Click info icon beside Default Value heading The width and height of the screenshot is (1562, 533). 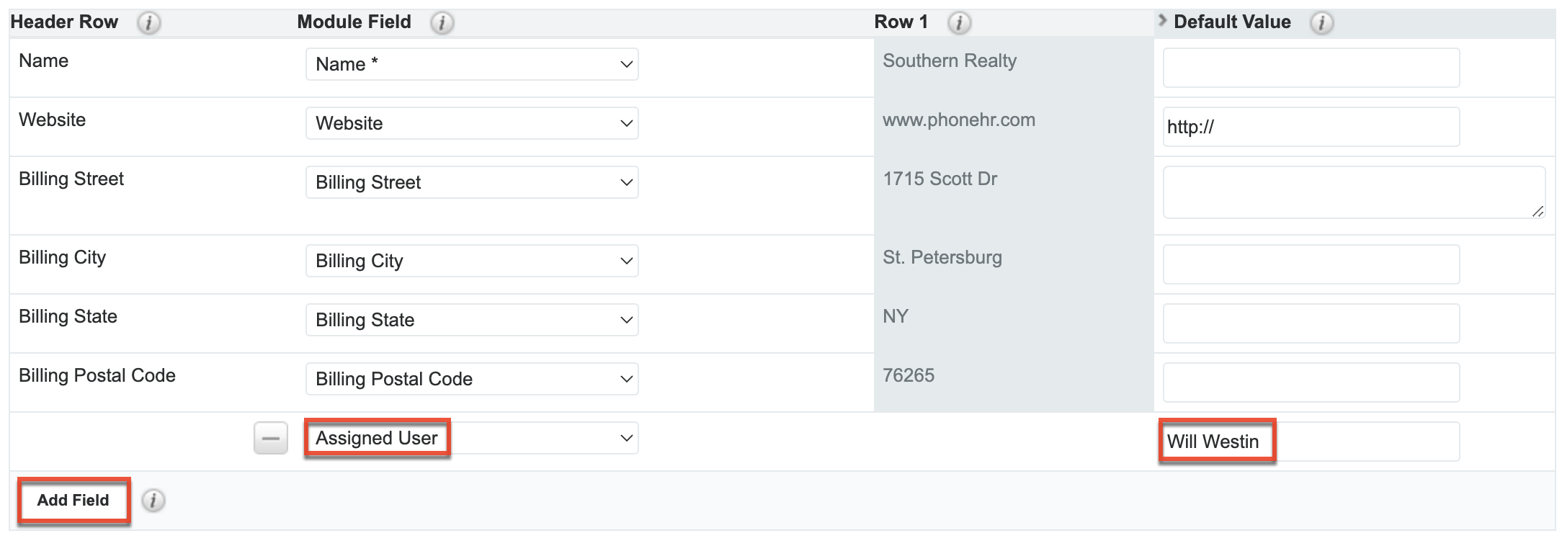(1321, 23)
